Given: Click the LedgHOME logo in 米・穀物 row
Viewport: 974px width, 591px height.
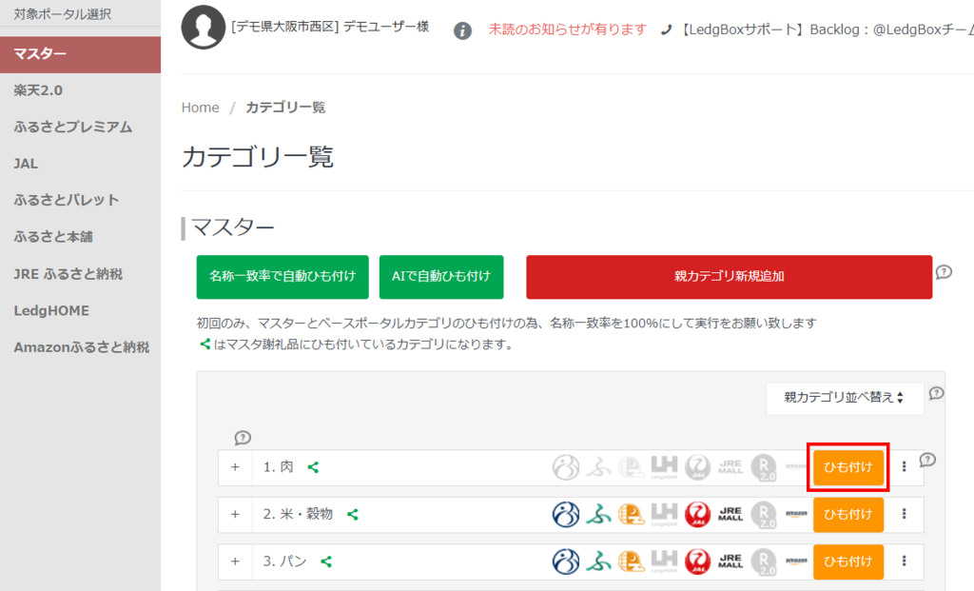Looking at the screenshot, I should click(664, 514).
